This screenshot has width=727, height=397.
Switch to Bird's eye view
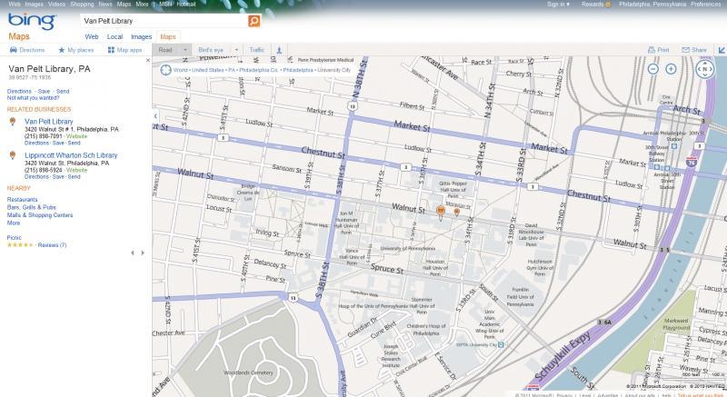point(211,50)
